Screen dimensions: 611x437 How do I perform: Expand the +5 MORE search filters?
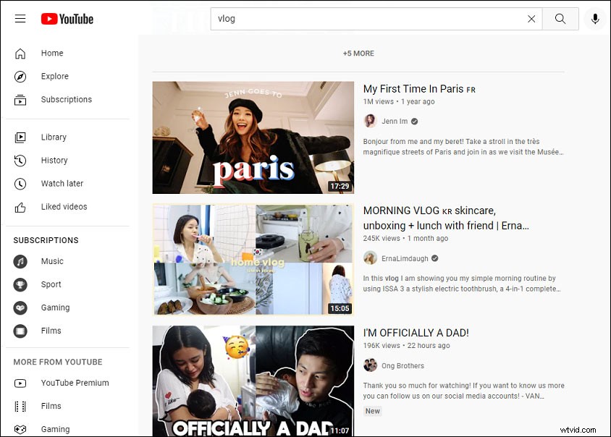[359, 53]
